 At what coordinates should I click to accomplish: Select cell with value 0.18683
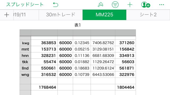click(x=82, y=68)
